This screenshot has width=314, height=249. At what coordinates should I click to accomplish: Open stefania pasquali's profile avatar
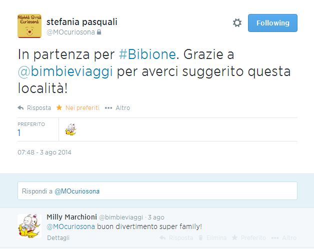(29, 26)
